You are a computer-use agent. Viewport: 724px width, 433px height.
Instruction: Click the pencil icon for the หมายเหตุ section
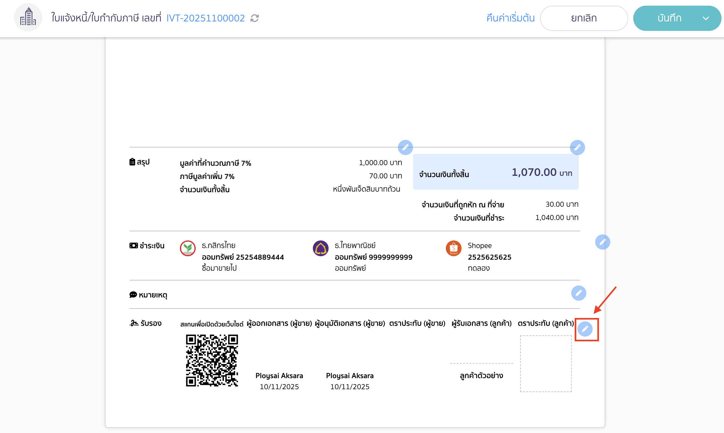pos(578,293)
